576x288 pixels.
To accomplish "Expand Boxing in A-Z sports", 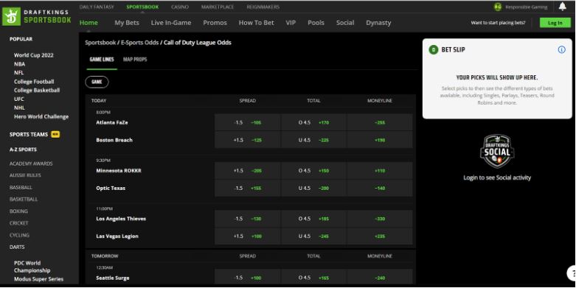I will pyautogui.click(x=18, y=211).
